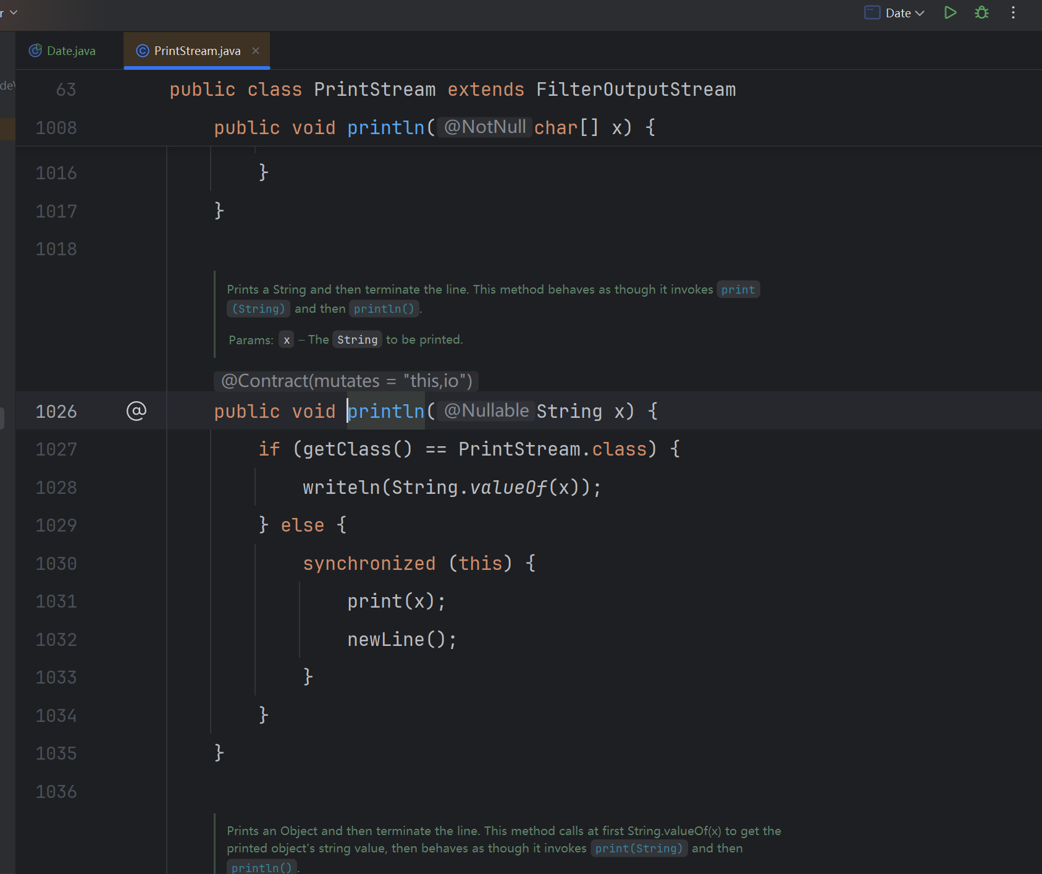Viewport: 1042px width, 874px height.
Task: Click the String code chip in Params doc
Action: point(358,339)
